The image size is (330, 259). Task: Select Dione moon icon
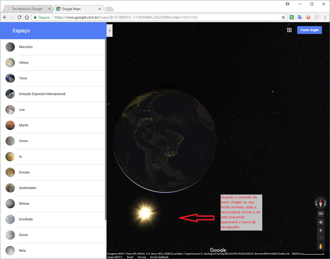click(10, 235)
